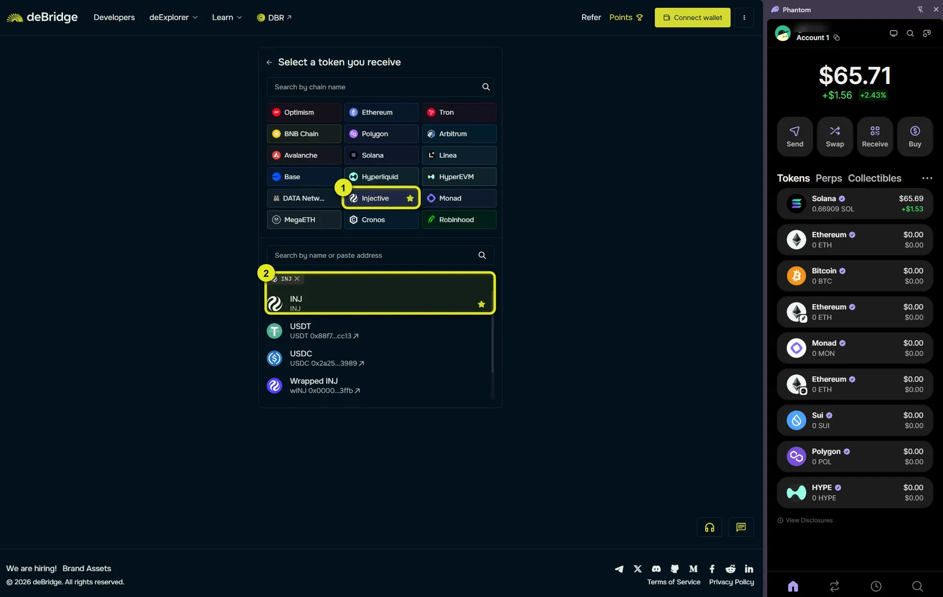The width and height of the screenshot is (943, 597).
Task: Click Receive in the Phantom wallet
Action: click(875, 136)
